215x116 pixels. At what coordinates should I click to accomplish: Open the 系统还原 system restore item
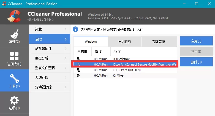(x=50, y=77)
